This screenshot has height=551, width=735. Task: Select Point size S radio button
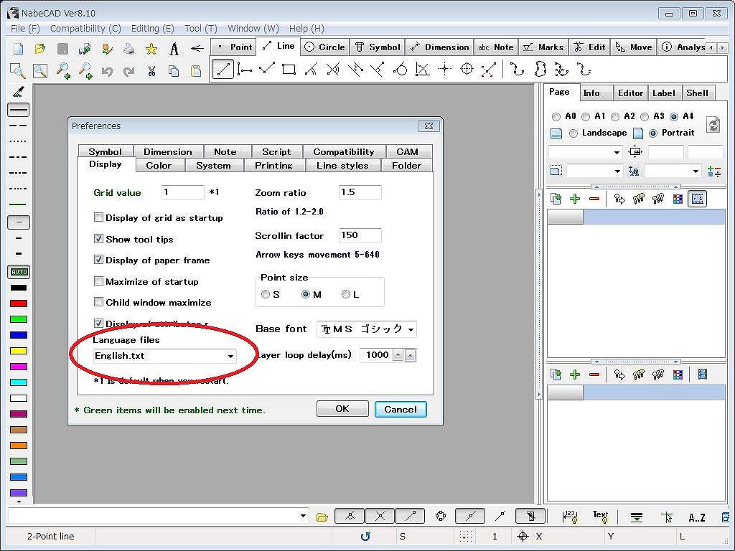(266, 294)
